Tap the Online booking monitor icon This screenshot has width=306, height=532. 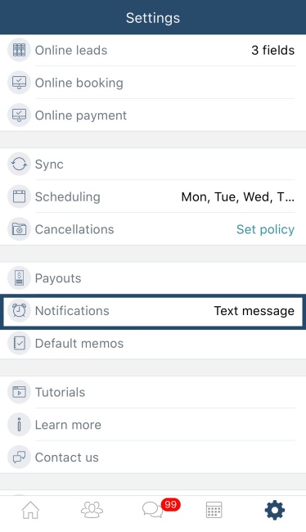coord(19,83)
